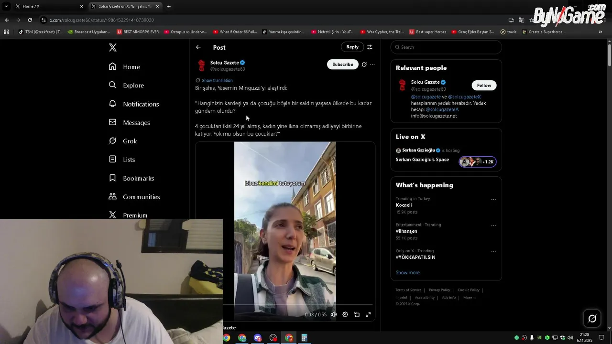Click the taskbar volume icon
The height and width of the screenshot is (344, 612).
point(570,338)
